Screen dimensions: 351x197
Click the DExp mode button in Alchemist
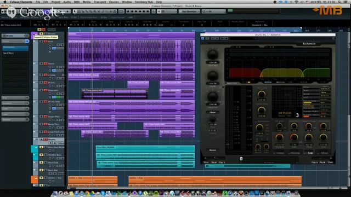click(324, 153)
